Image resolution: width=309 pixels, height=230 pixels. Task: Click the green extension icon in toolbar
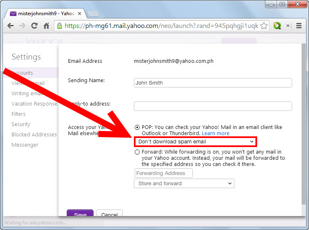click(x=277, y=26)
